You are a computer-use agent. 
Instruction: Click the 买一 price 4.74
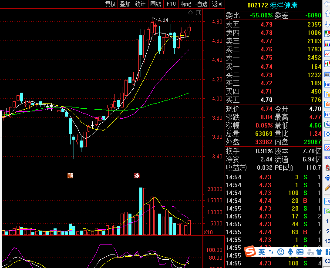(x=266, y=67)
